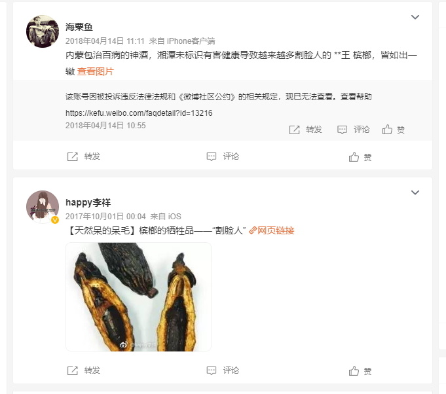Image resolution: width=446 pixels, height=394 pixels.
Task: Like 海栗鱼's post with thumbs-up icon
Action: [354, 156]
